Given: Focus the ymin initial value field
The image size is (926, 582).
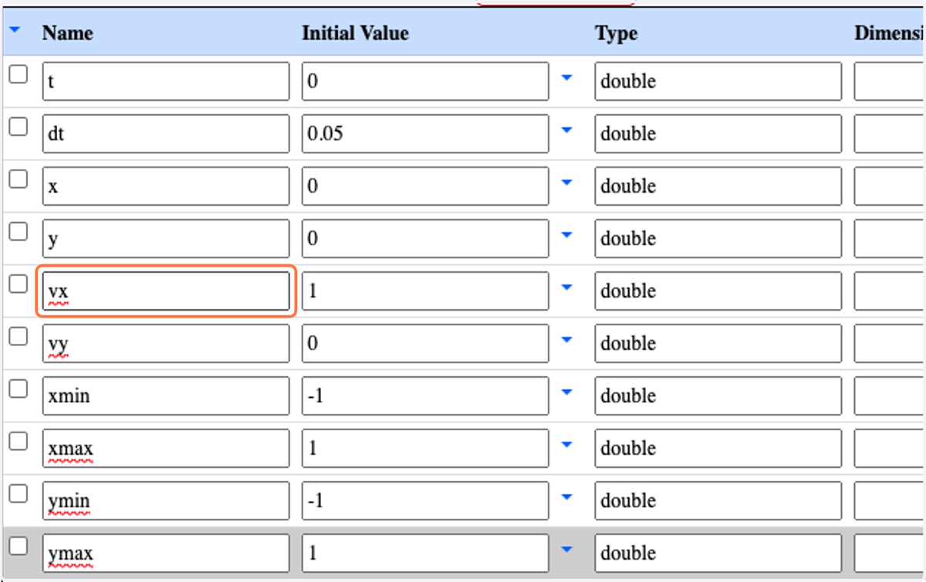Looking at the screenshot, I should pyautogui.click(x=425, y=501).
